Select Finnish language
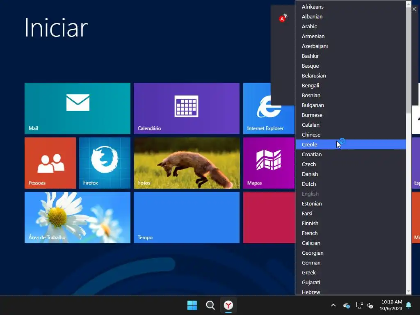Viewport: 420px width, 315px height. pos(351,224)
